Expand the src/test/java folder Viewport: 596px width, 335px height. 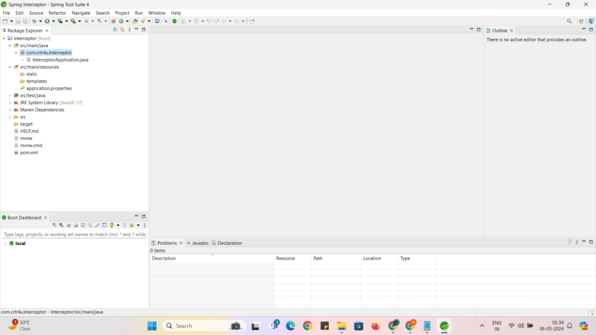click(x=10, y=96)
